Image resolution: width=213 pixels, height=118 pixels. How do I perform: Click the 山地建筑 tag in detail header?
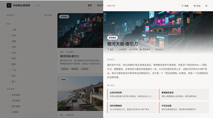pos(121,49)
